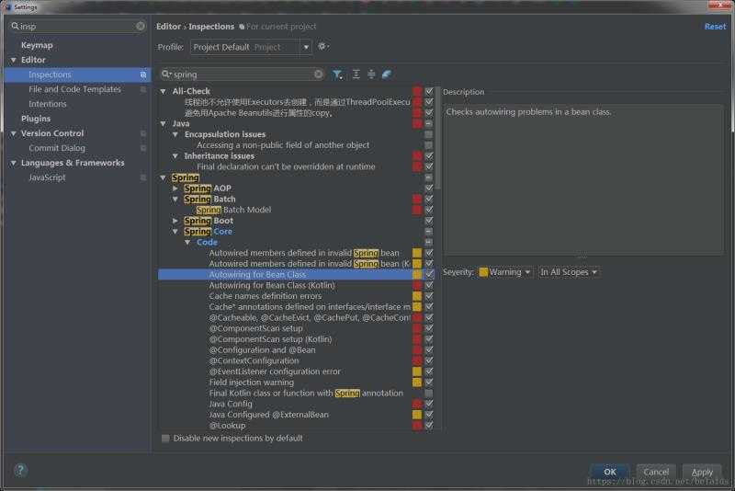Click the Settings window title icon
Viewport: 735px width, 491px height.
click(8, 7)
